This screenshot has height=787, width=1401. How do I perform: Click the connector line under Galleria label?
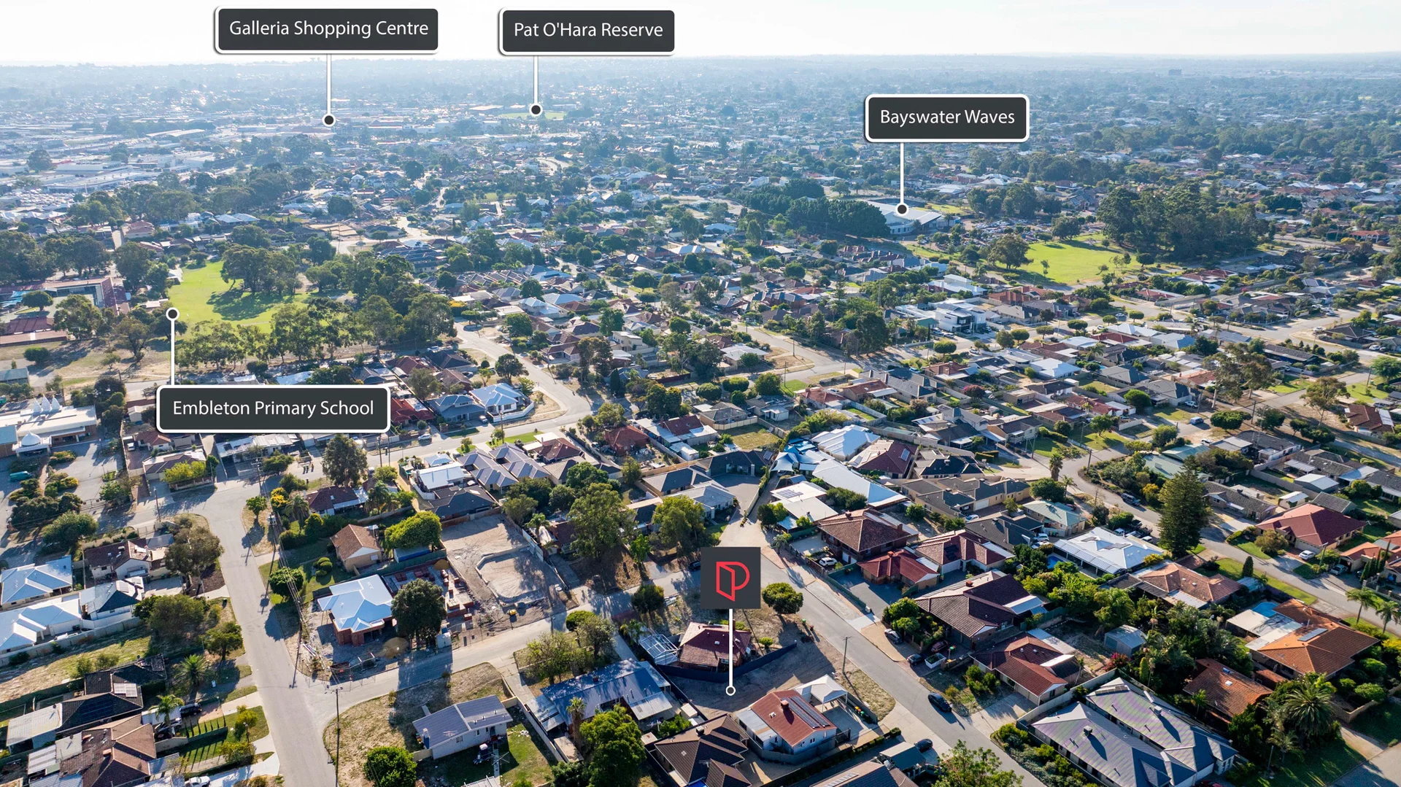click(329, 84)
